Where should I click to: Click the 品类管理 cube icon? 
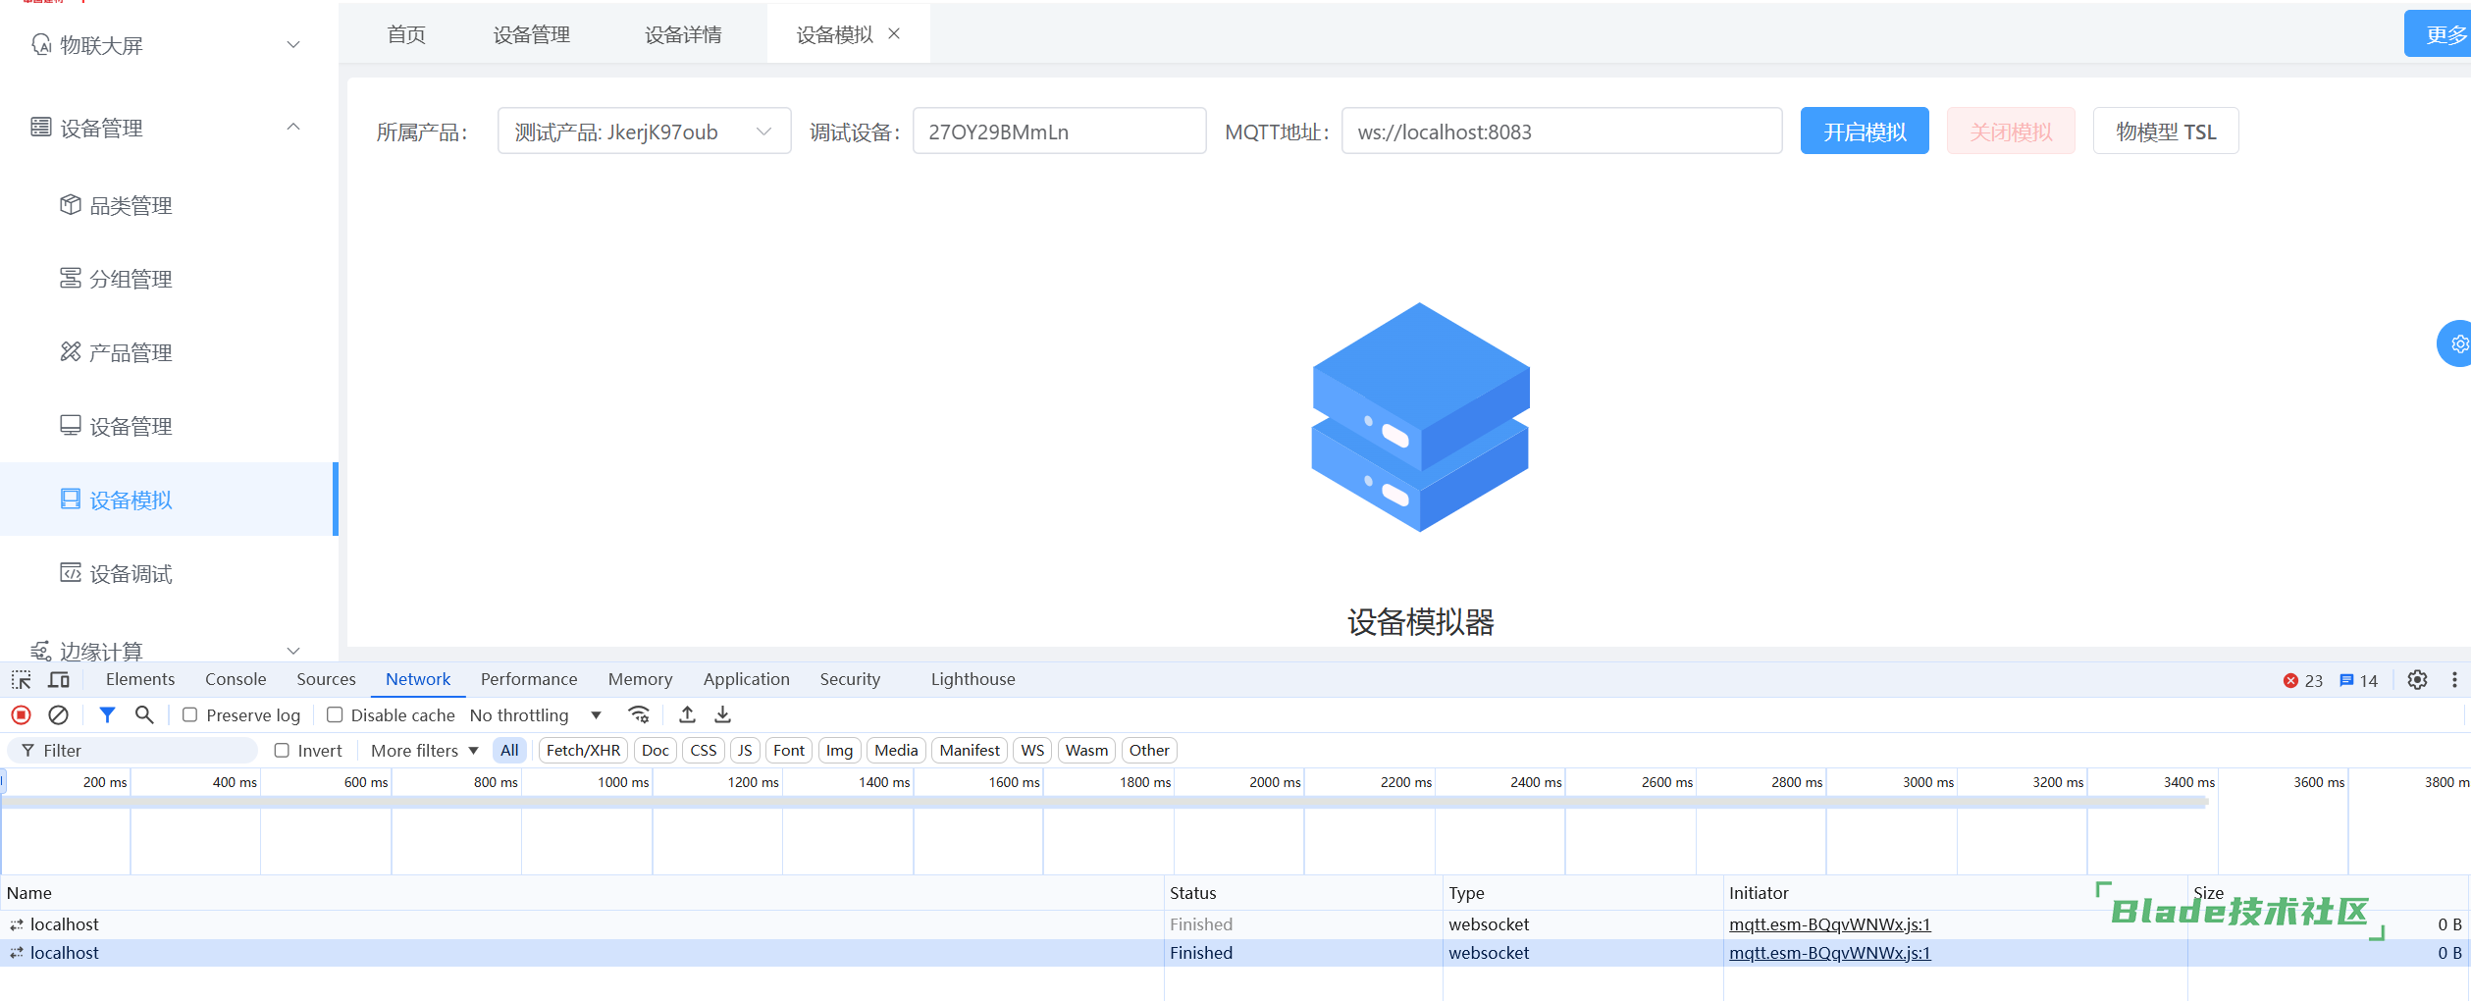click(71, 204)
